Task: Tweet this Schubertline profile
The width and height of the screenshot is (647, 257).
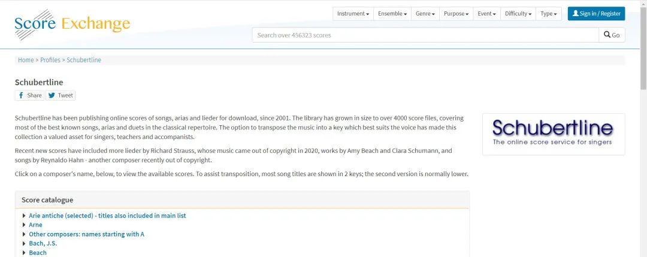Action: pyautogui.click(x=61, y=95)
